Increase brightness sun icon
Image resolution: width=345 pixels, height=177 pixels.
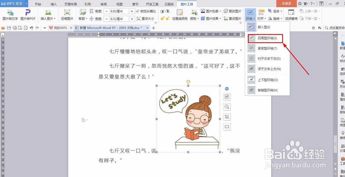click(x=162, y=19)
